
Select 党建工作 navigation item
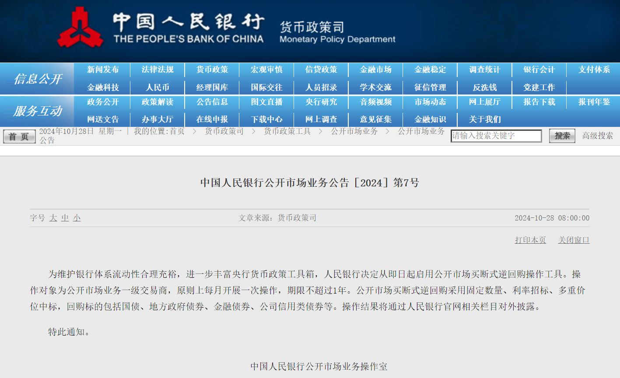(x=539, y=87)
